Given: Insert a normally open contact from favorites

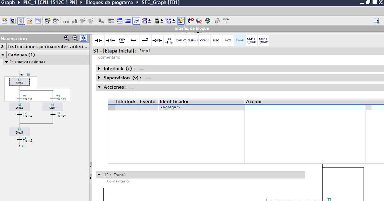Looking at the screenshot, I should 98,40.
